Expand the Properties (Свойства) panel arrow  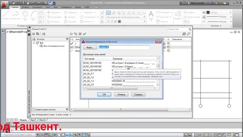[221, 26]
